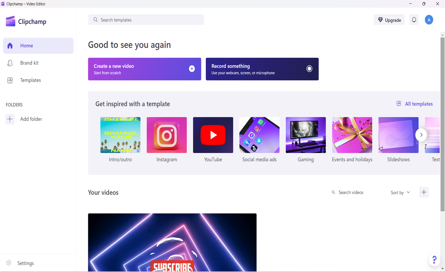This screenshot has height=272, width=445.
Task: Click the vertical scrollbar on right
Action: tap(442, 123)
